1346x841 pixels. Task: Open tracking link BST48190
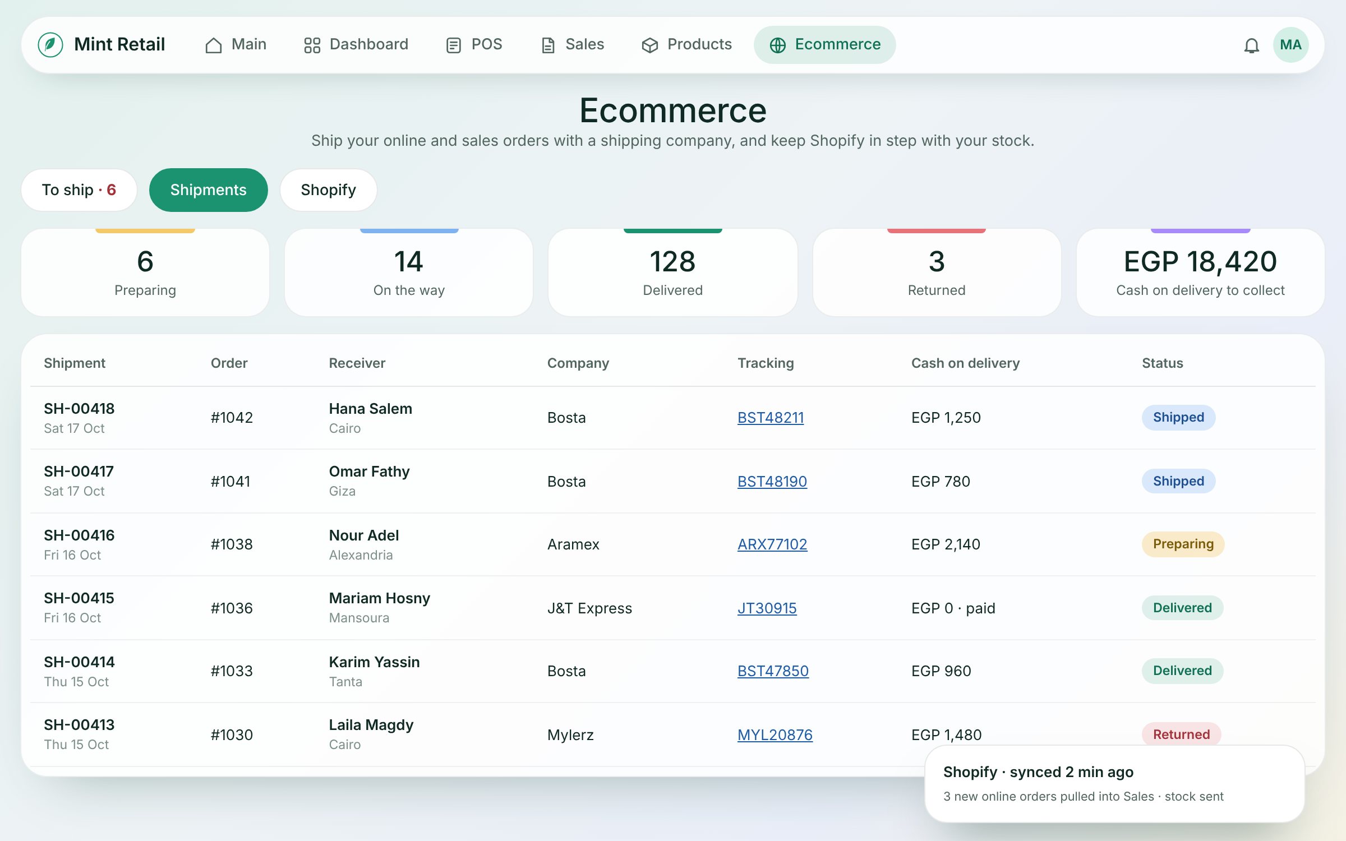pos(772,482)
